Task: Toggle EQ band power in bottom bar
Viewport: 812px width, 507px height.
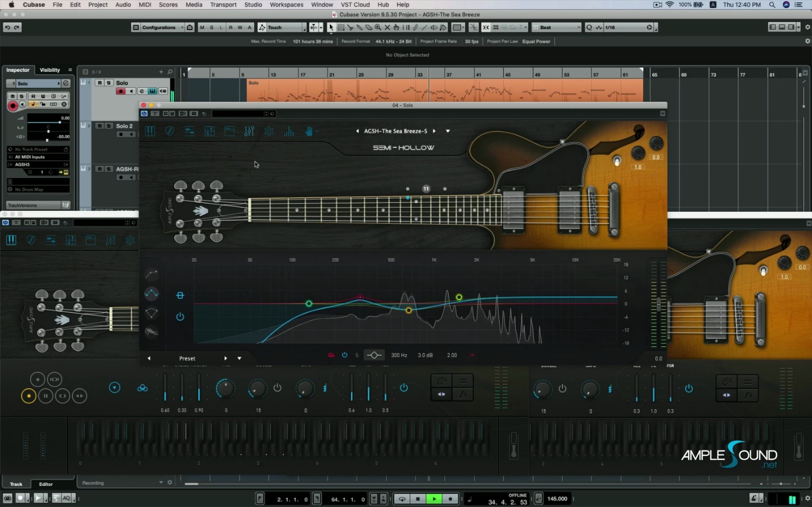Action: coord(344,355)
